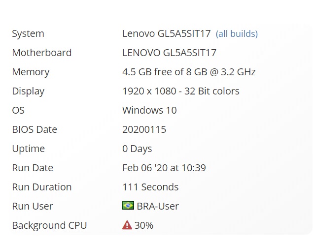
Task: Select the LENOVO GL5A5SIT17 motherboard value
Action: coord(169,53)
